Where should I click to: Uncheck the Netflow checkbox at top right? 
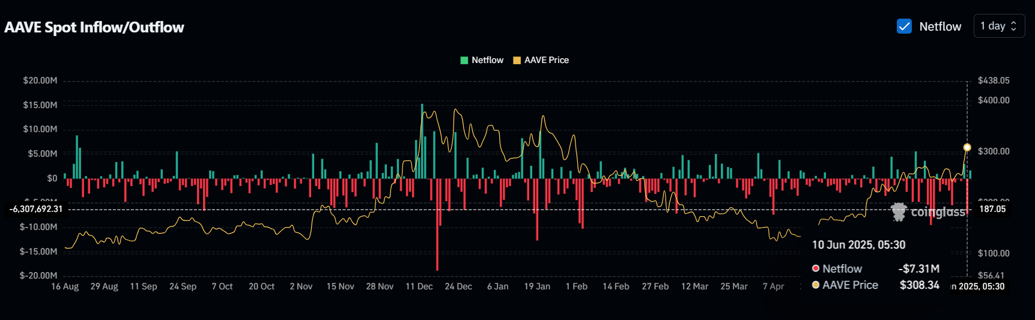(904, 26)
